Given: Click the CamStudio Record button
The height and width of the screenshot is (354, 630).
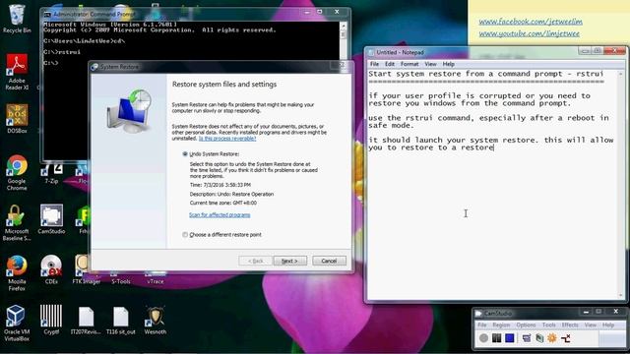Looking at the screenshot, I should [x=483, y=338].
